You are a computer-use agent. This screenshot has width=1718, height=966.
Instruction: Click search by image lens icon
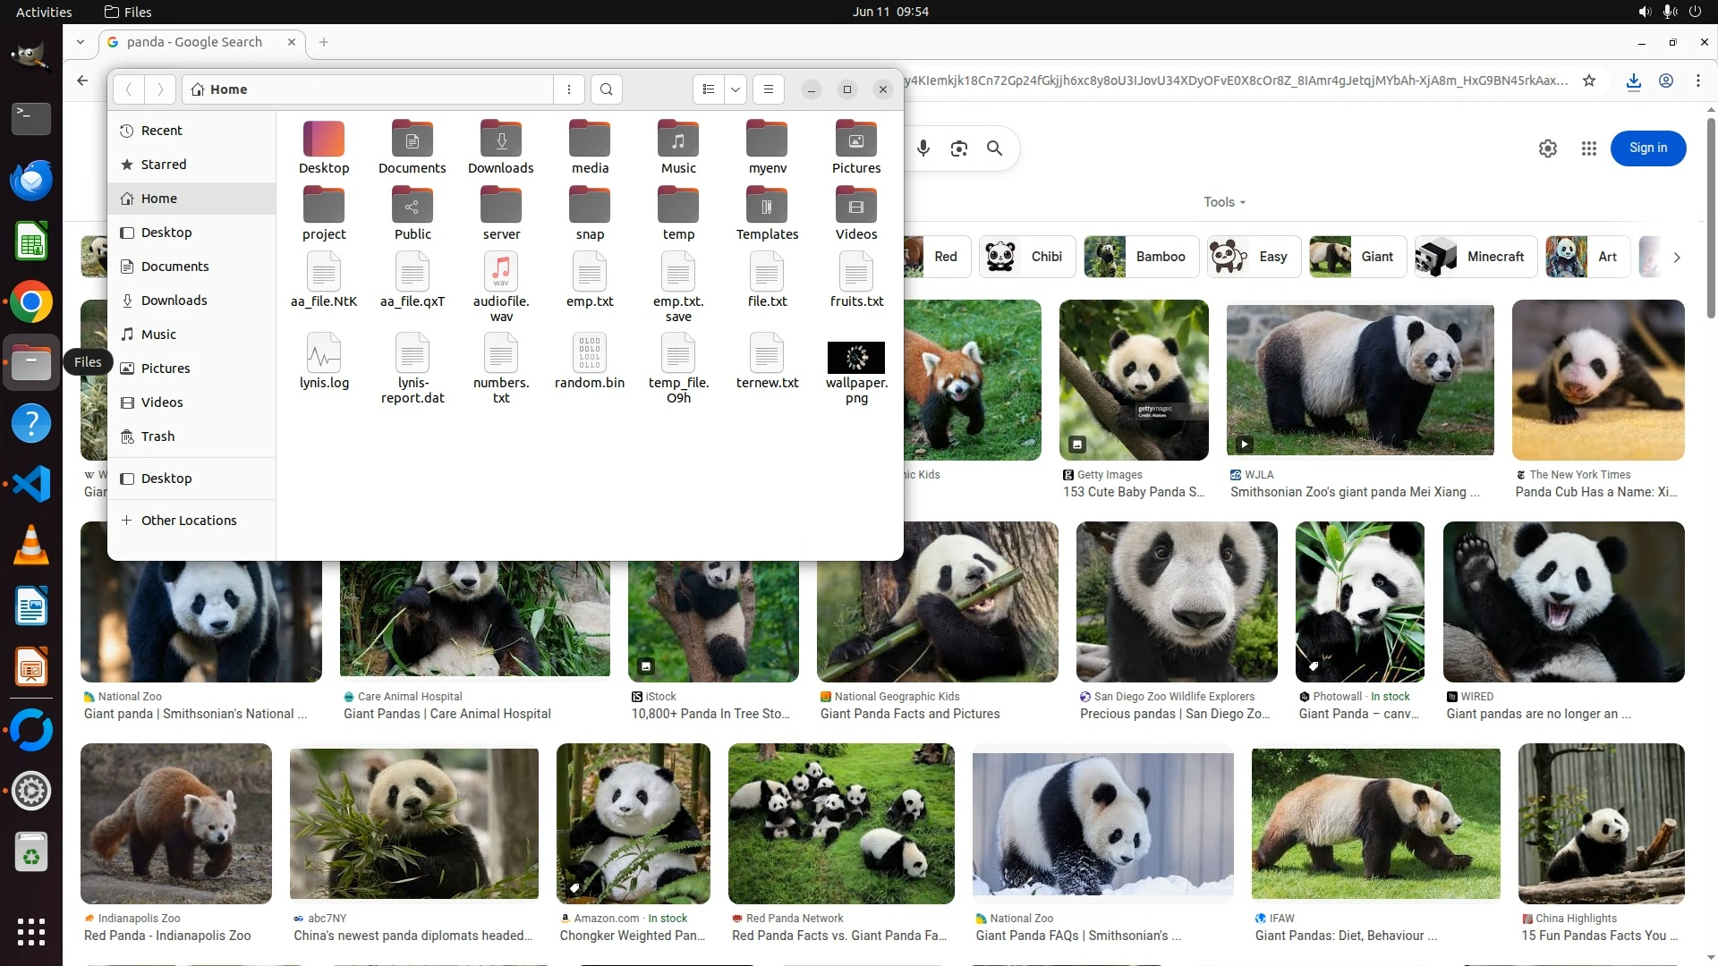pyautogui.click(x=958, y=148)
